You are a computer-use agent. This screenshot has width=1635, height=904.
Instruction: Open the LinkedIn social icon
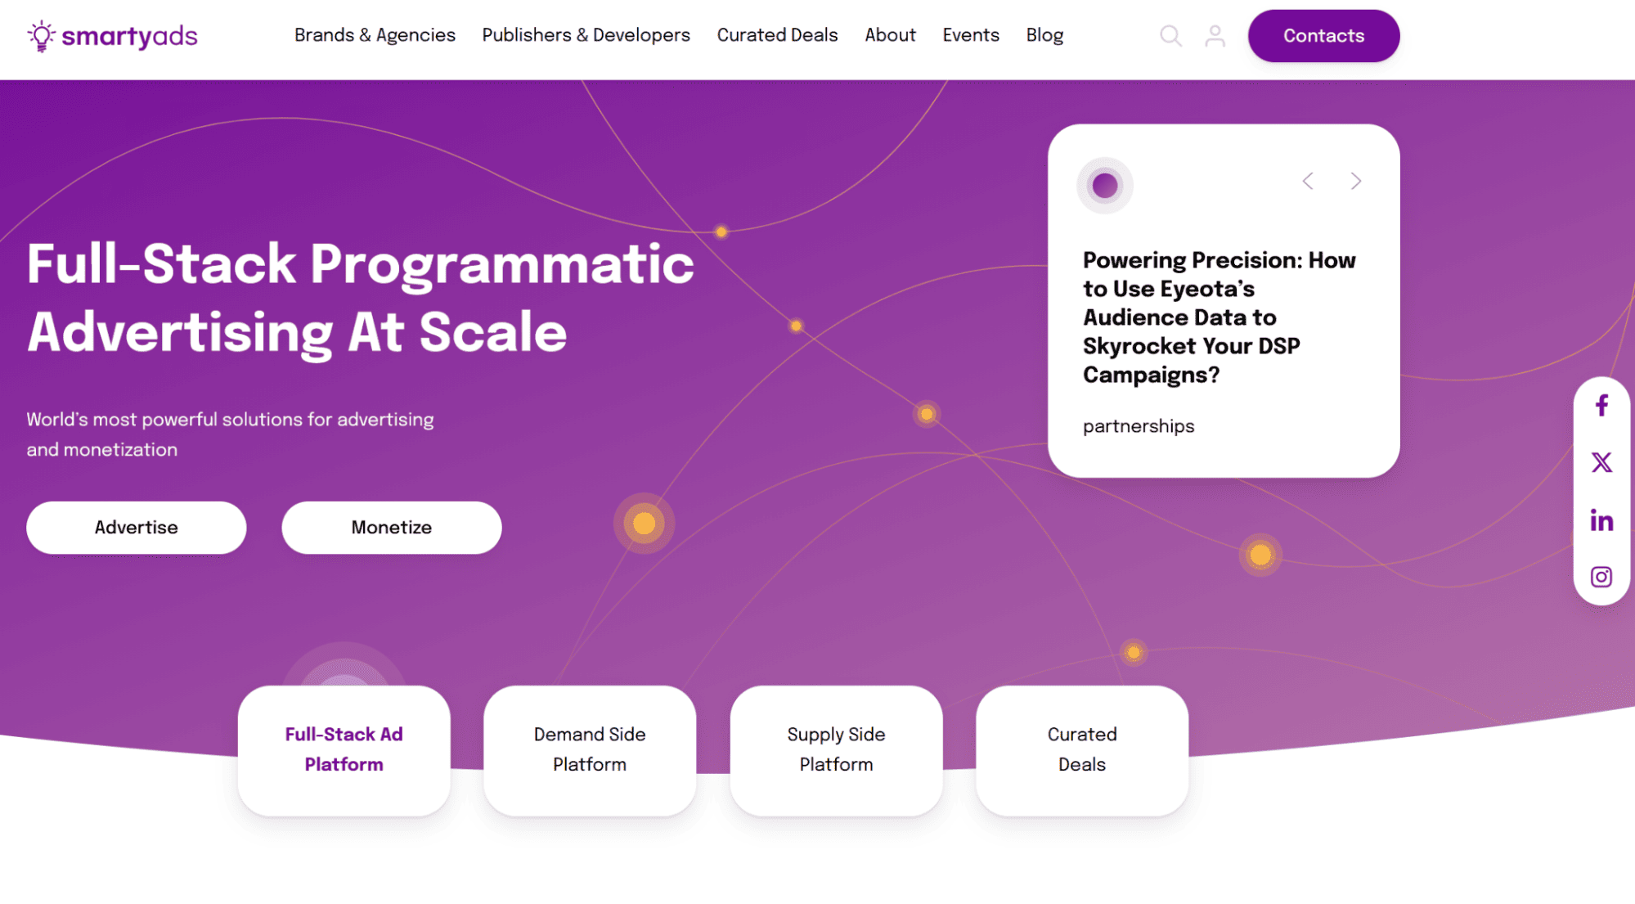pyautogui.click(x=1601, y=520)
